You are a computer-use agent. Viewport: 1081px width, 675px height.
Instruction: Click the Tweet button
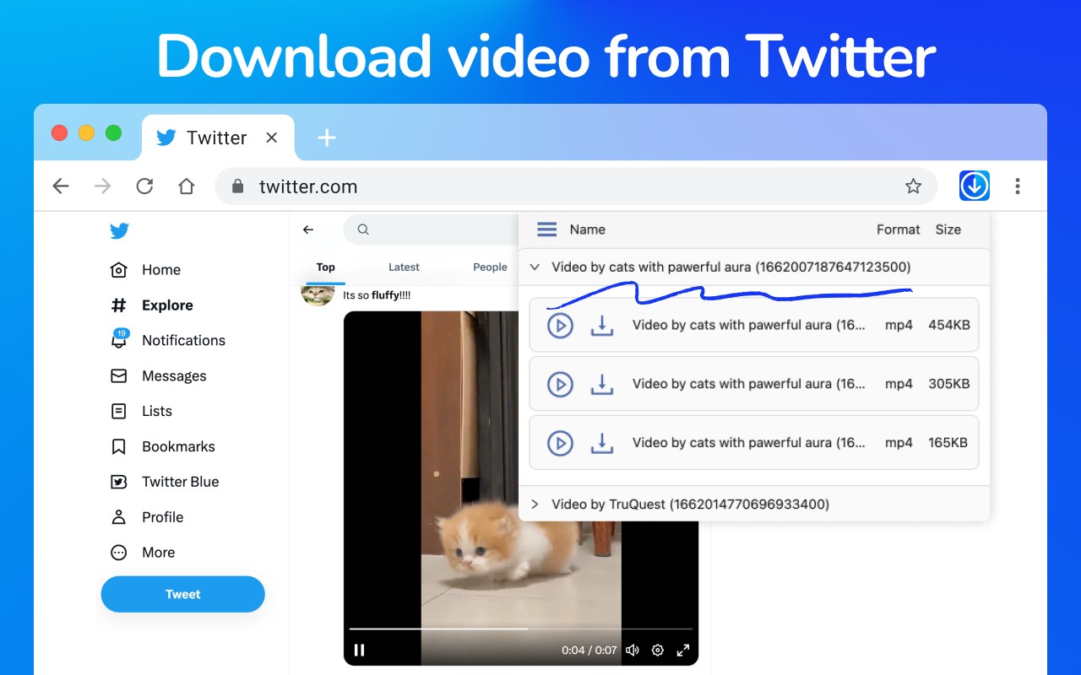click(x=183, y=594)
